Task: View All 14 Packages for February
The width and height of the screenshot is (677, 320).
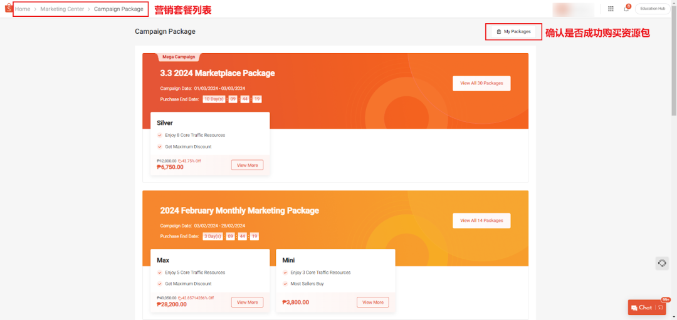Action: point(481,221)
